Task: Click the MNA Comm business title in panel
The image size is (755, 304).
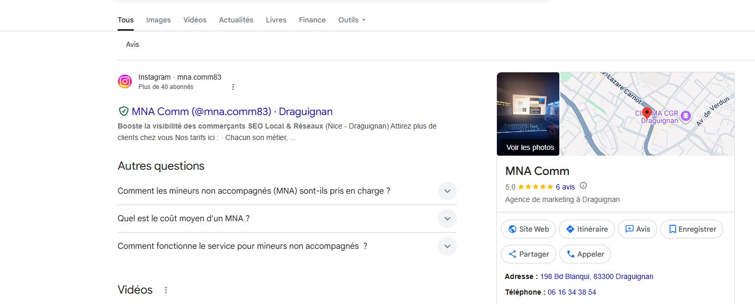Action: coord(538,171)
